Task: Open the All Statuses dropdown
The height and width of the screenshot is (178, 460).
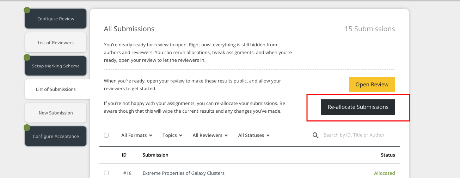Action: click(x=253, y=135)
